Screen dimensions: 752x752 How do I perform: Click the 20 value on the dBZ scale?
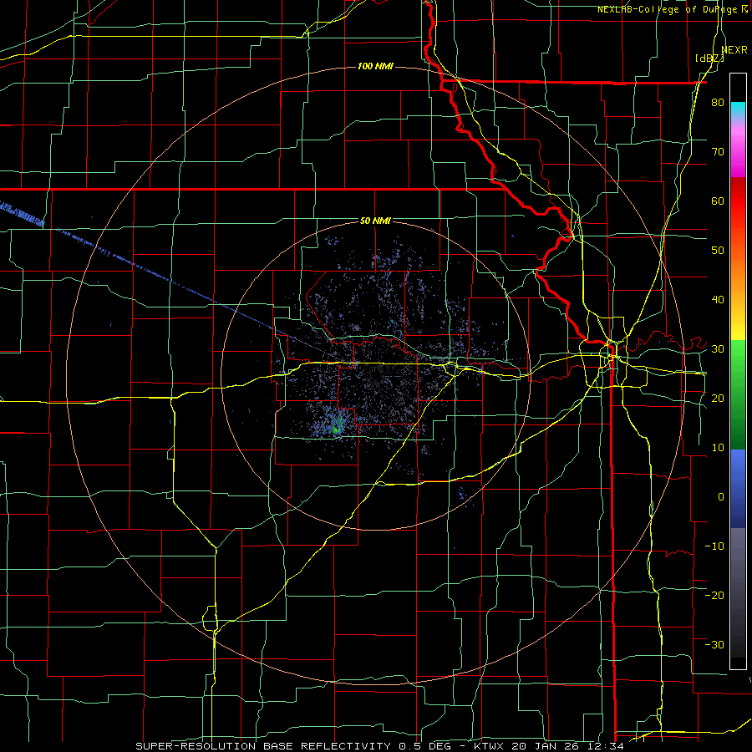718,399
